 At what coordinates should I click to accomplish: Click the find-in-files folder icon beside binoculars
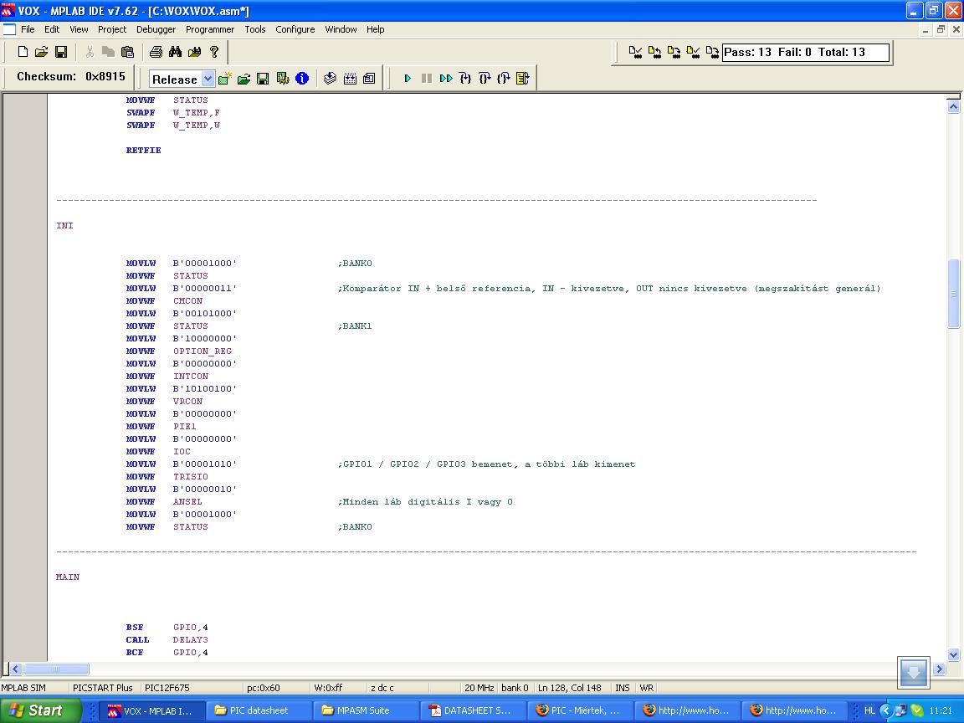[194, 52]
